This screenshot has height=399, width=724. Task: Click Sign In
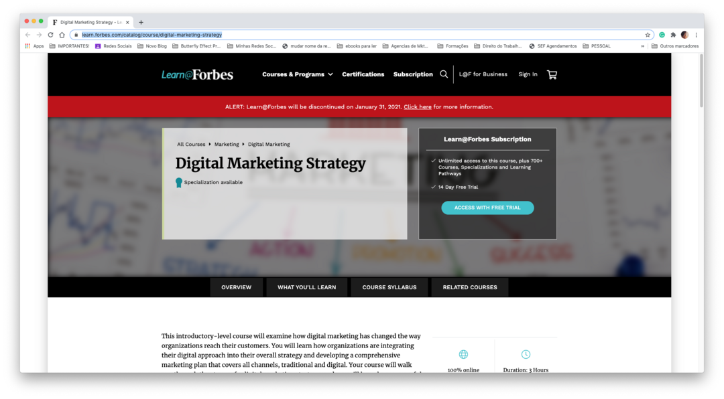(x=528, y=74)
